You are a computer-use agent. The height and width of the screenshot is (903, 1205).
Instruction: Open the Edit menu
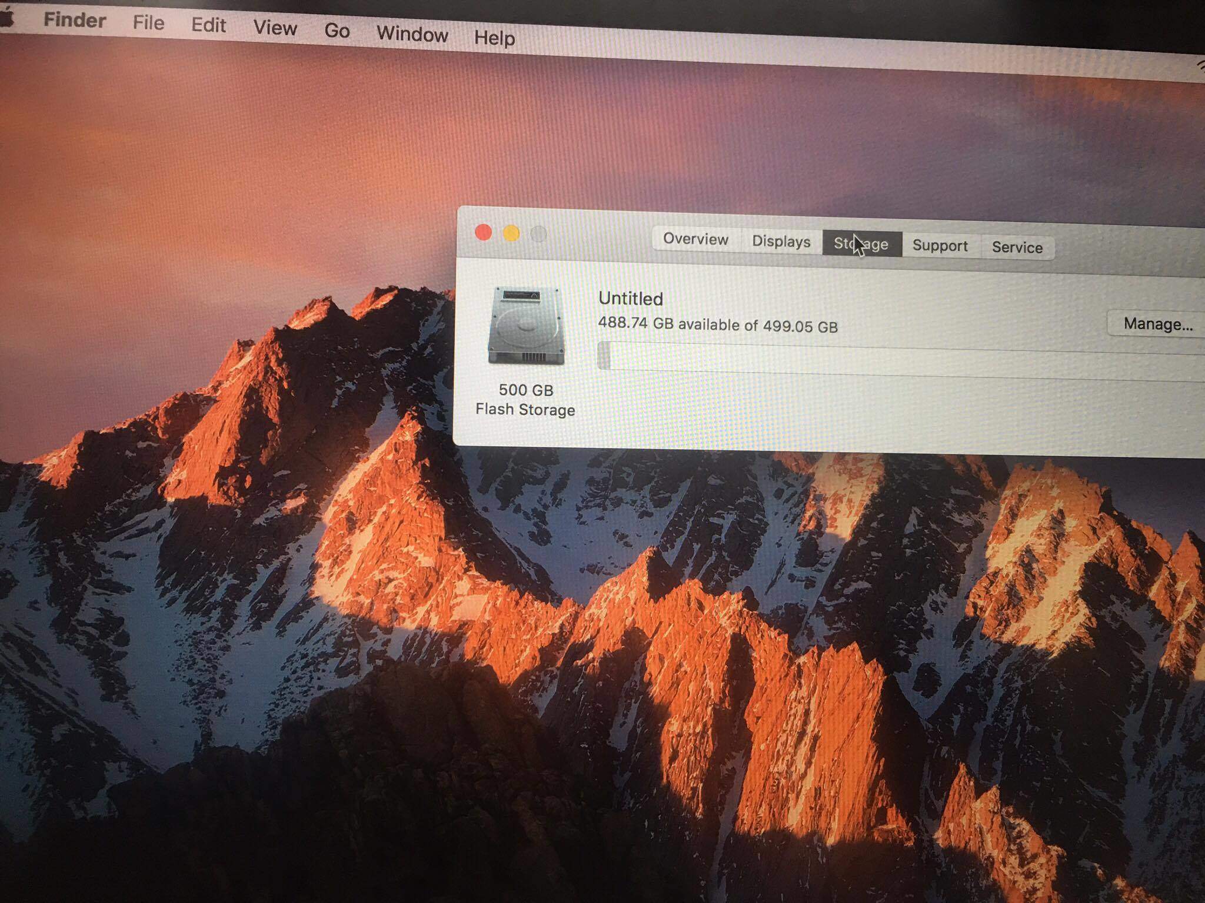[x=208, y=25]
